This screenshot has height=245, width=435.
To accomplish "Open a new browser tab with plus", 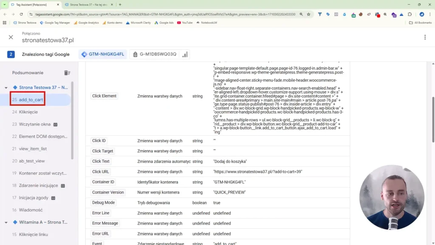I will tap(120, 5).
